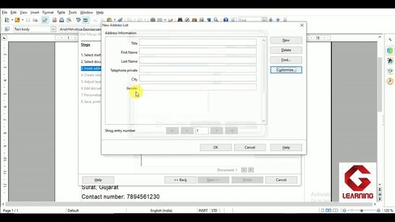Screen dimensions: 395x222
Task: Click the Zoom magnifier toolbar icon
Action: point(216,20)
